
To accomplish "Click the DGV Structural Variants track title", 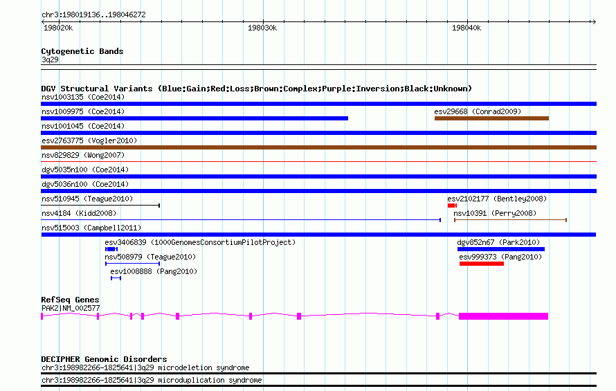I will (257, 89).
